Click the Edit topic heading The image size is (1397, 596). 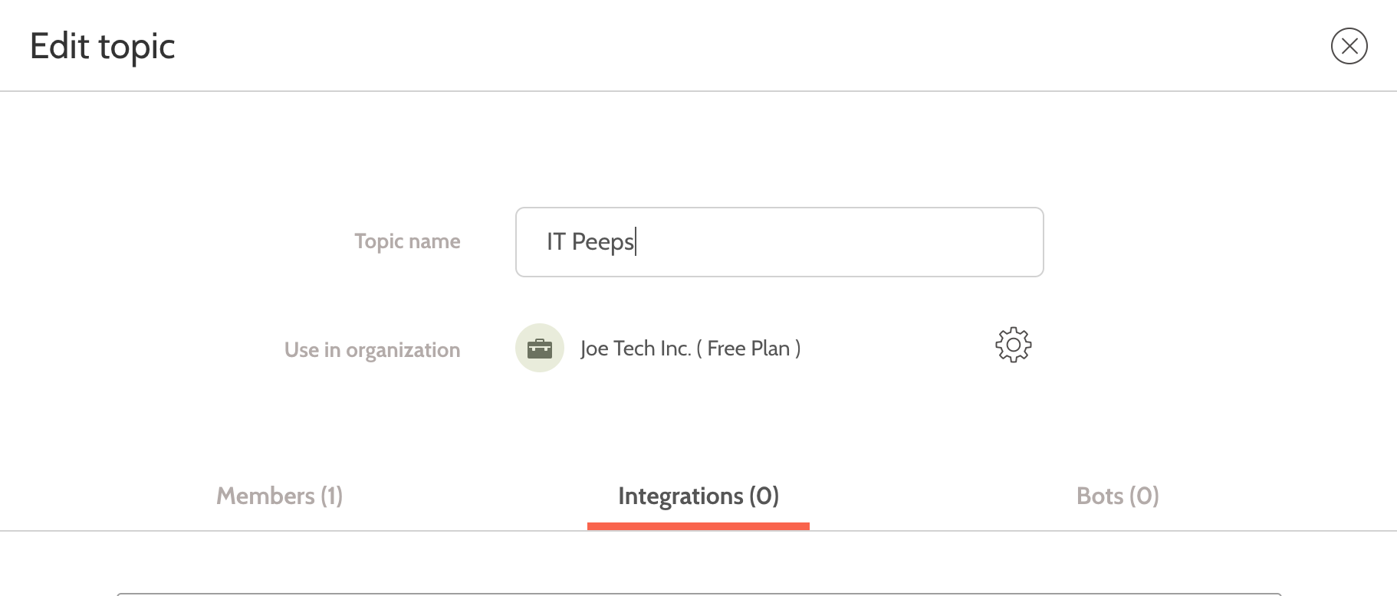click(x=102, y=45)
